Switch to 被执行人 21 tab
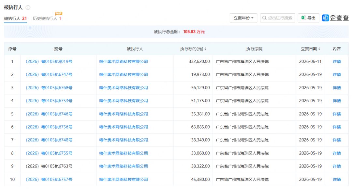 point(15,19)
